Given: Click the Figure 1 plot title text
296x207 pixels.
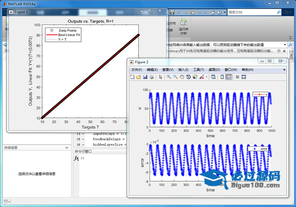Looking at the screenshot, I should (x=91, y=22).
